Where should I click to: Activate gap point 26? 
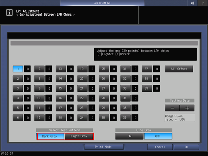coord(104,79)
